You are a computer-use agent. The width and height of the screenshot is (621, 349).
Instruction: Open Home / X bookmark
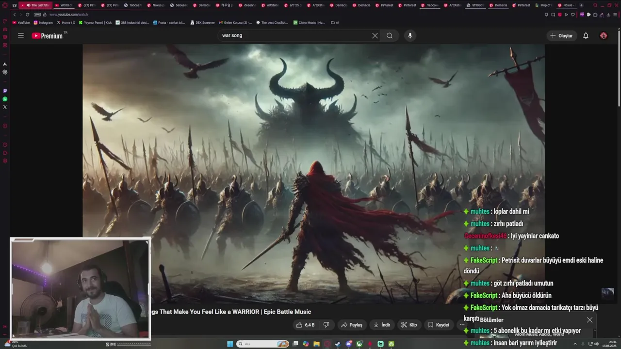point(66,23)
